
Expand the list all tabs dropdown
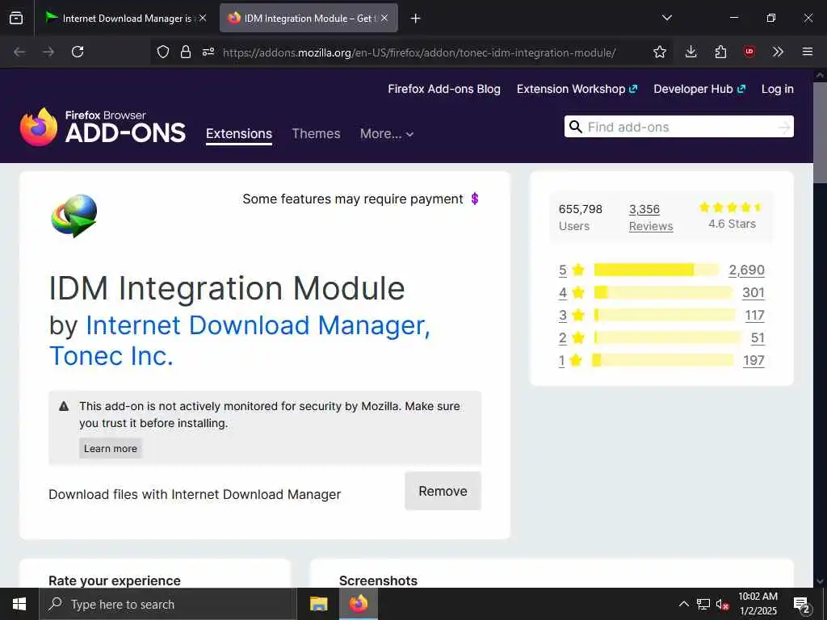pyautogui.click(x=666, y=18)
